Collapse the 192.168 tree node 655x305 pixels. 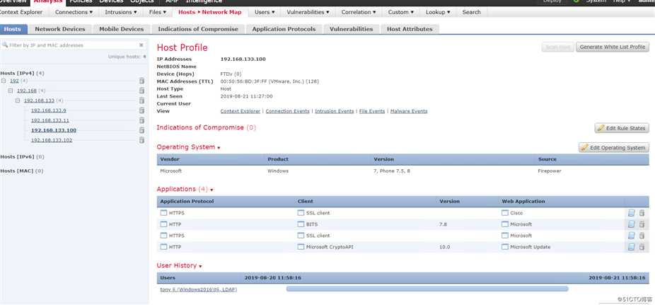(x=11, y=91)
